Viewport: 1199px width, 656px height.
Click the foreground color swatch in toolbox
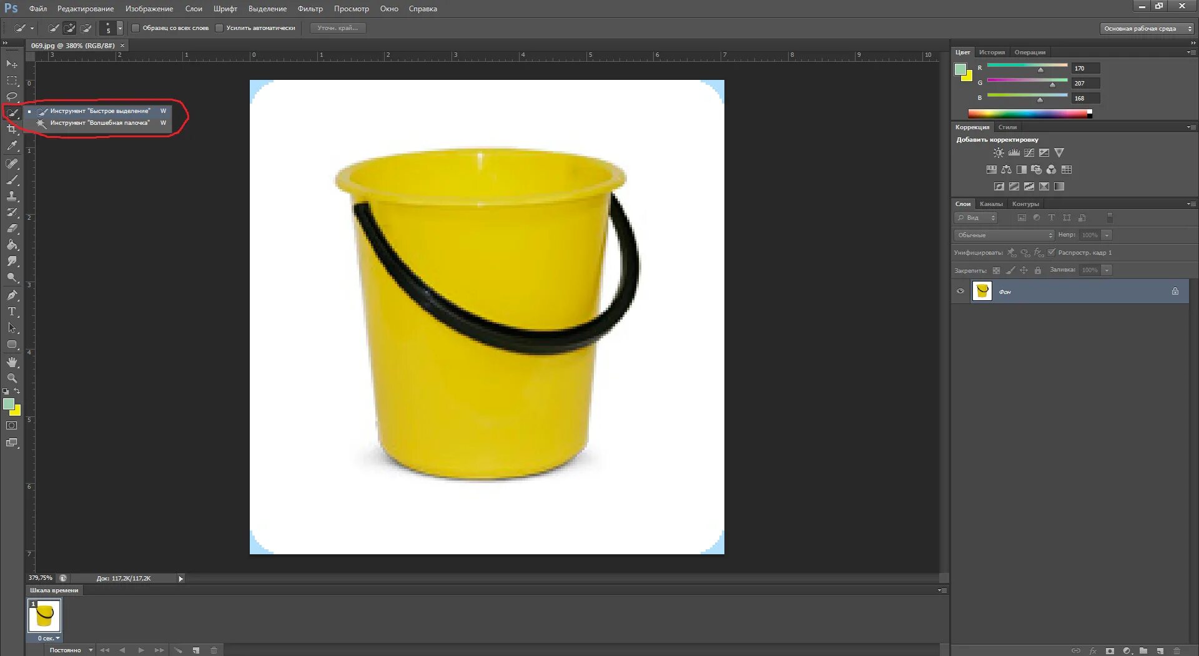click(9, 404)
